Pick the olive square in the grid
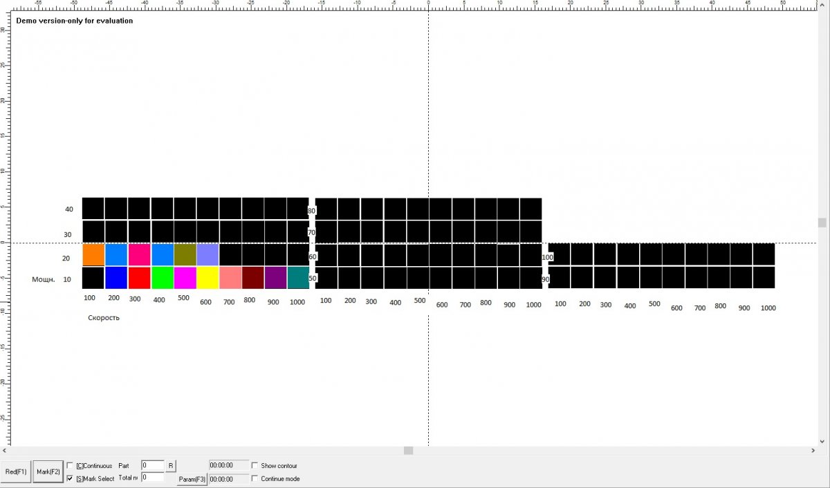The image size is (830, 488). [x=185, y=255]
